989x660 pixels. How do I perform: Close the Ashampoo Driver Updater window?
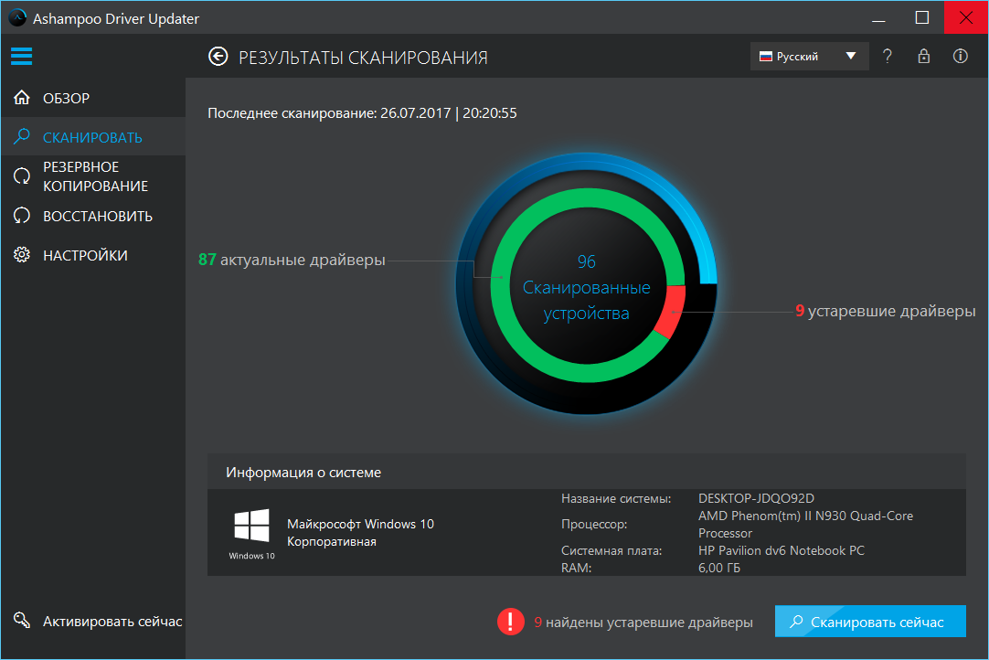(x=965, y=17)
